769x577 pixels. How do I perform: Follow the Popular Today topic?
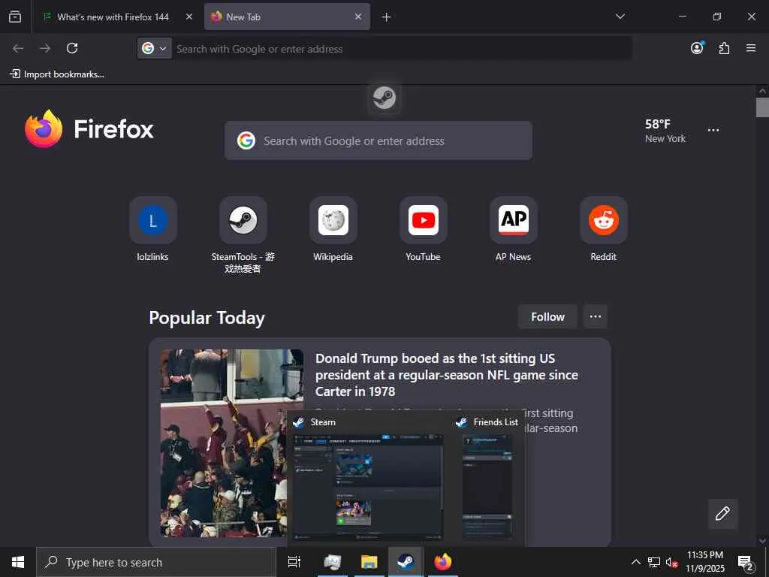pos(547,317)
